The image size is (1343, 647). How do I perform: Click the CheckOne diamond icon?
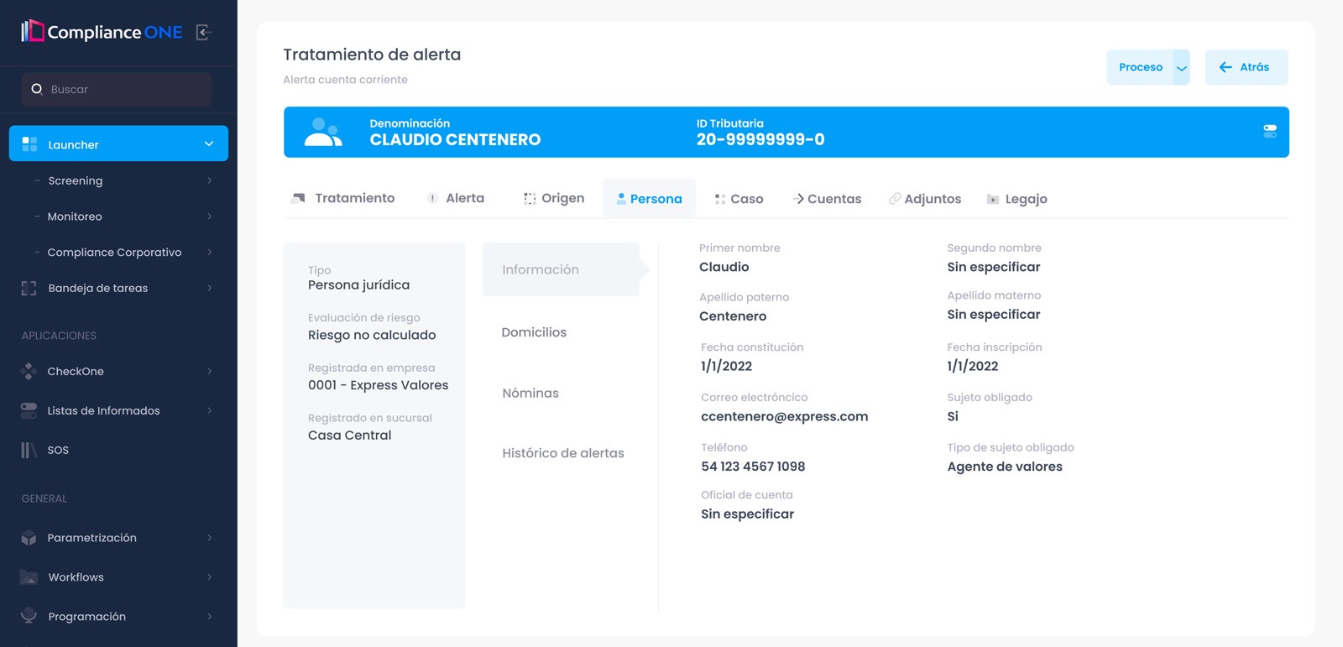coord(29,371)
